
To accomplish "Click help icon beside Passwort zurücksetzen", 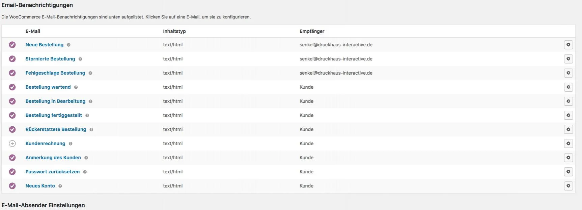I will [85, 172].
